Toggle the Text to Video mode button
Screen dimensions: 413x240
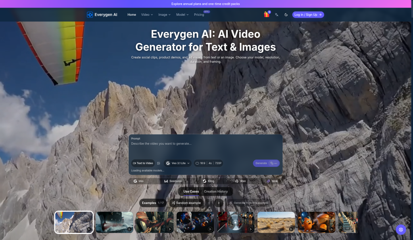pos(143,163)
